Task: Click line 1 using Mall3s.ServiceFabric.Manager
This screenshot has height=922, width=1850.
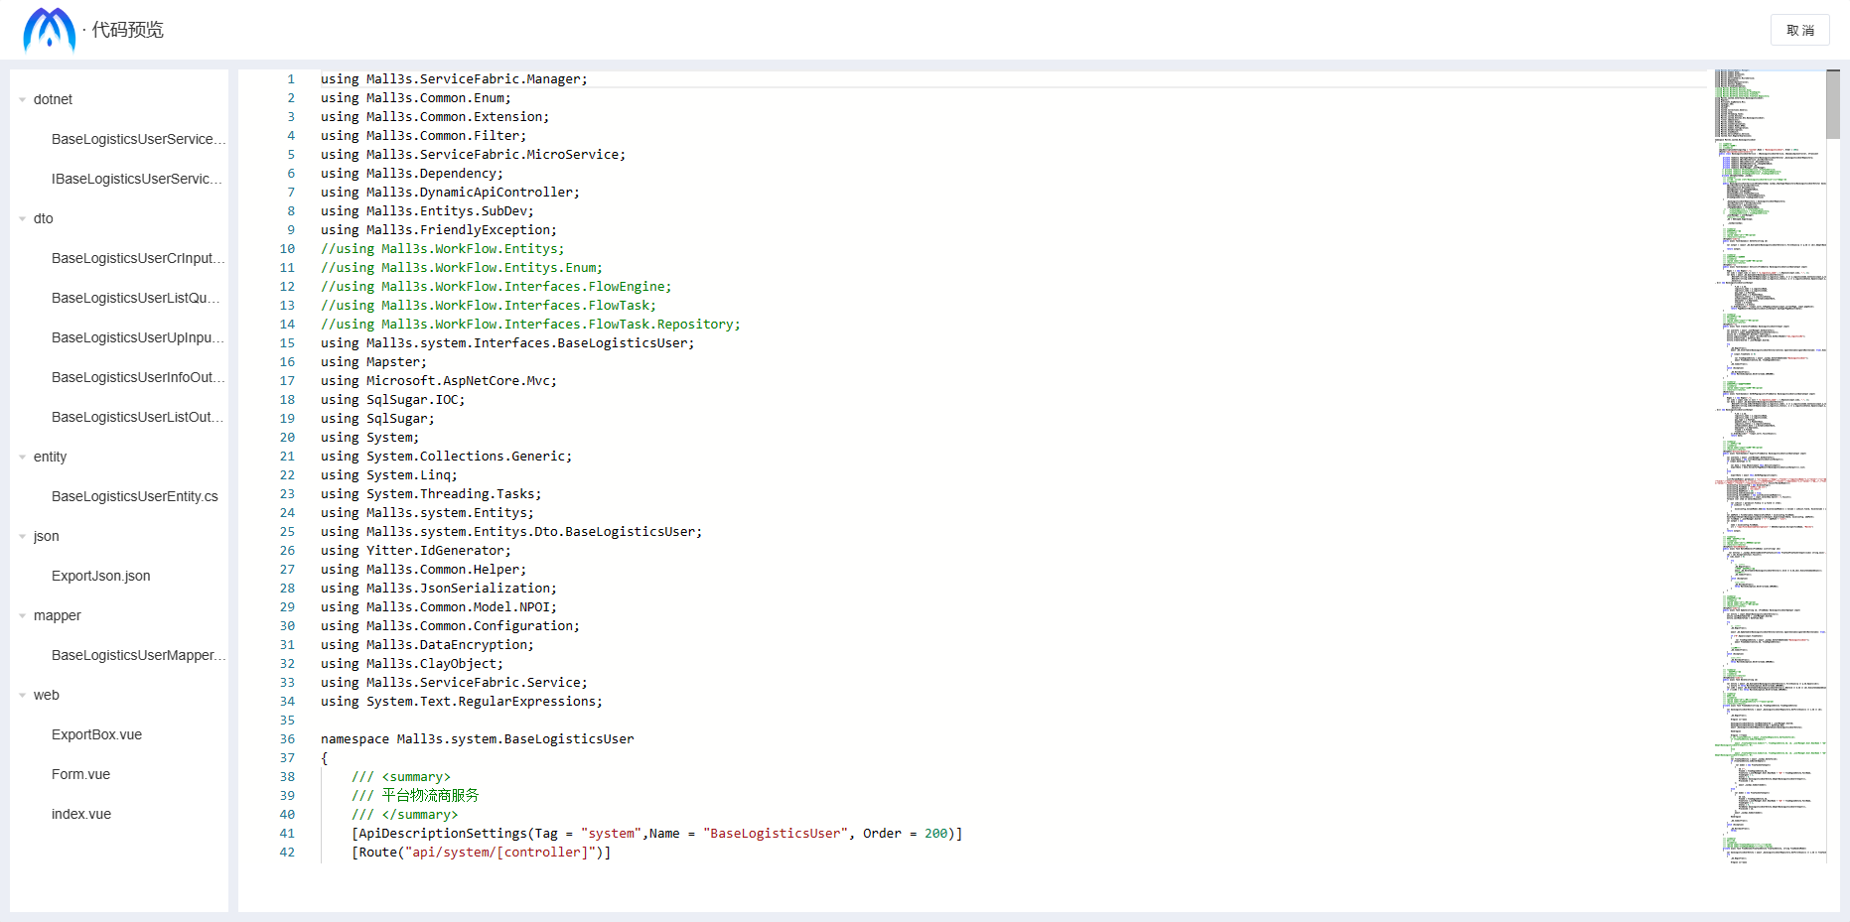Action: point(454,79)
